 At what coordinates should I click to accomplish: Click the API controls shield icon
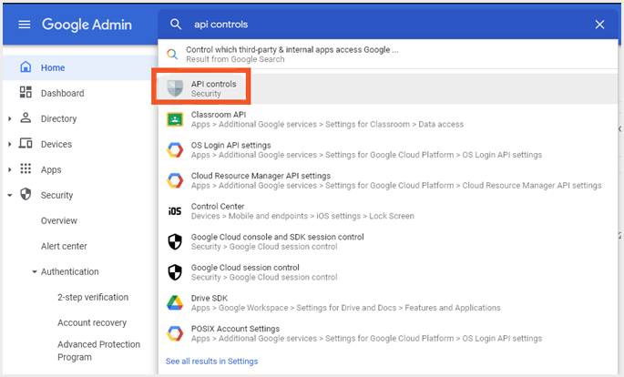[x=175, y=88]
